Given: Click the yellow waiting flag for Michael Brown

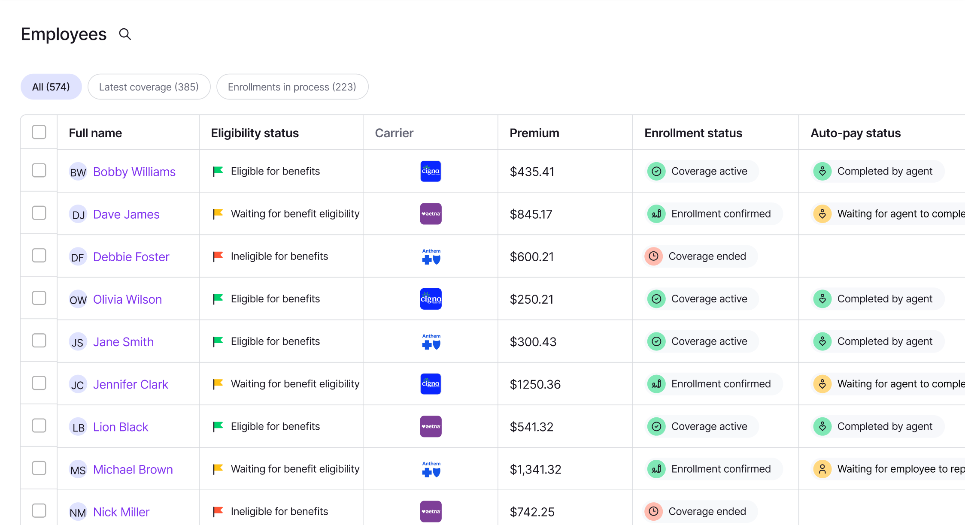Looking at the screenshot, I should pos(218,468).
